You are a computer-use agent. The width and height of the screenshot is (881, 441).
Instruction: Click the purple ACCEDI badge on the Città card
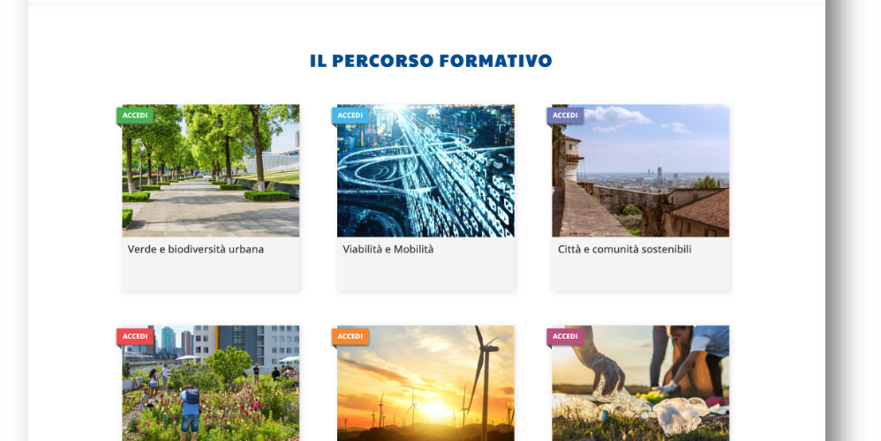[565, 116]
